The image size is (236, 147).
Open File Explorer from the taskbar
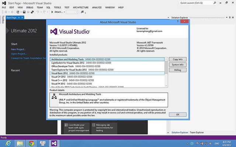(x=20, y=143)
